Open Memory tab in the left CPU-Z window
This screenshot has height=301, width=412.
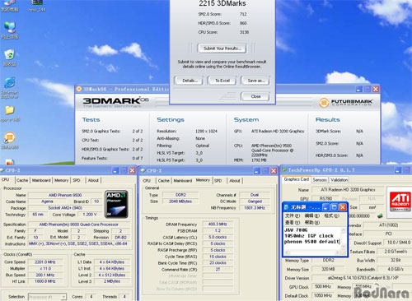pos(61,180)
